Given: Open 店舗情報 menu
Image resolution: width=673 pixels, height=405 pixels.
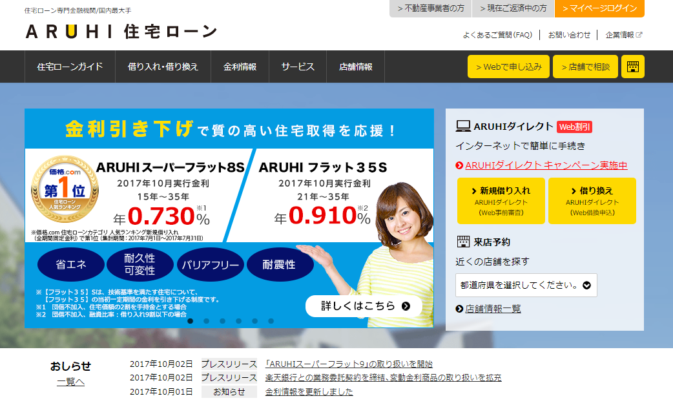Looking at the screenshot, I should pos(355,67).
